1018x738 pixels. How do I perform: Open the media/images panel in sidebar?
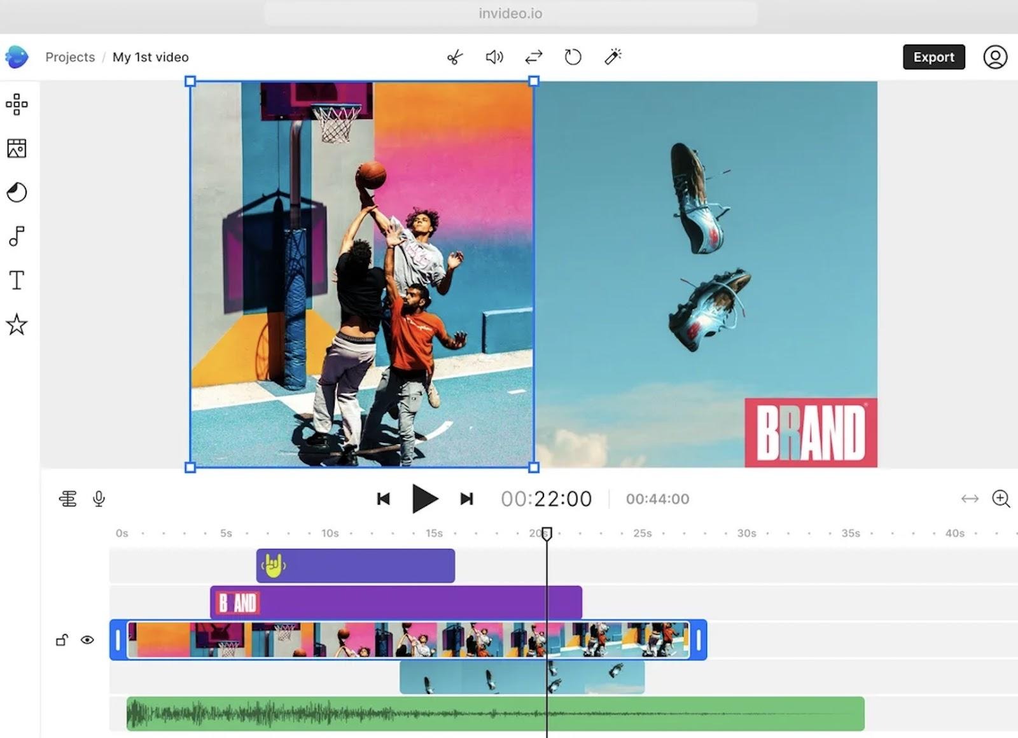pyautogui.click(x=17, y=149)
